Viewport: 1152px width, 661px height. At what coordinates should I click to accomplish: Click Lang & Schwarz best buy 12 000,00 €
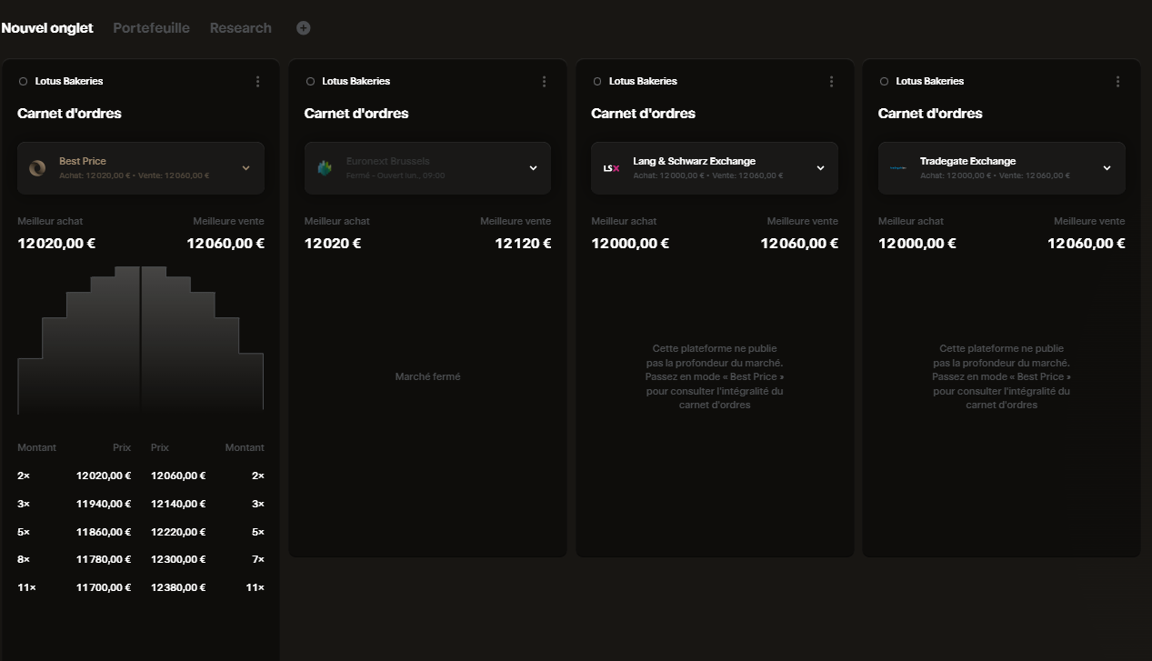[630, 244]
